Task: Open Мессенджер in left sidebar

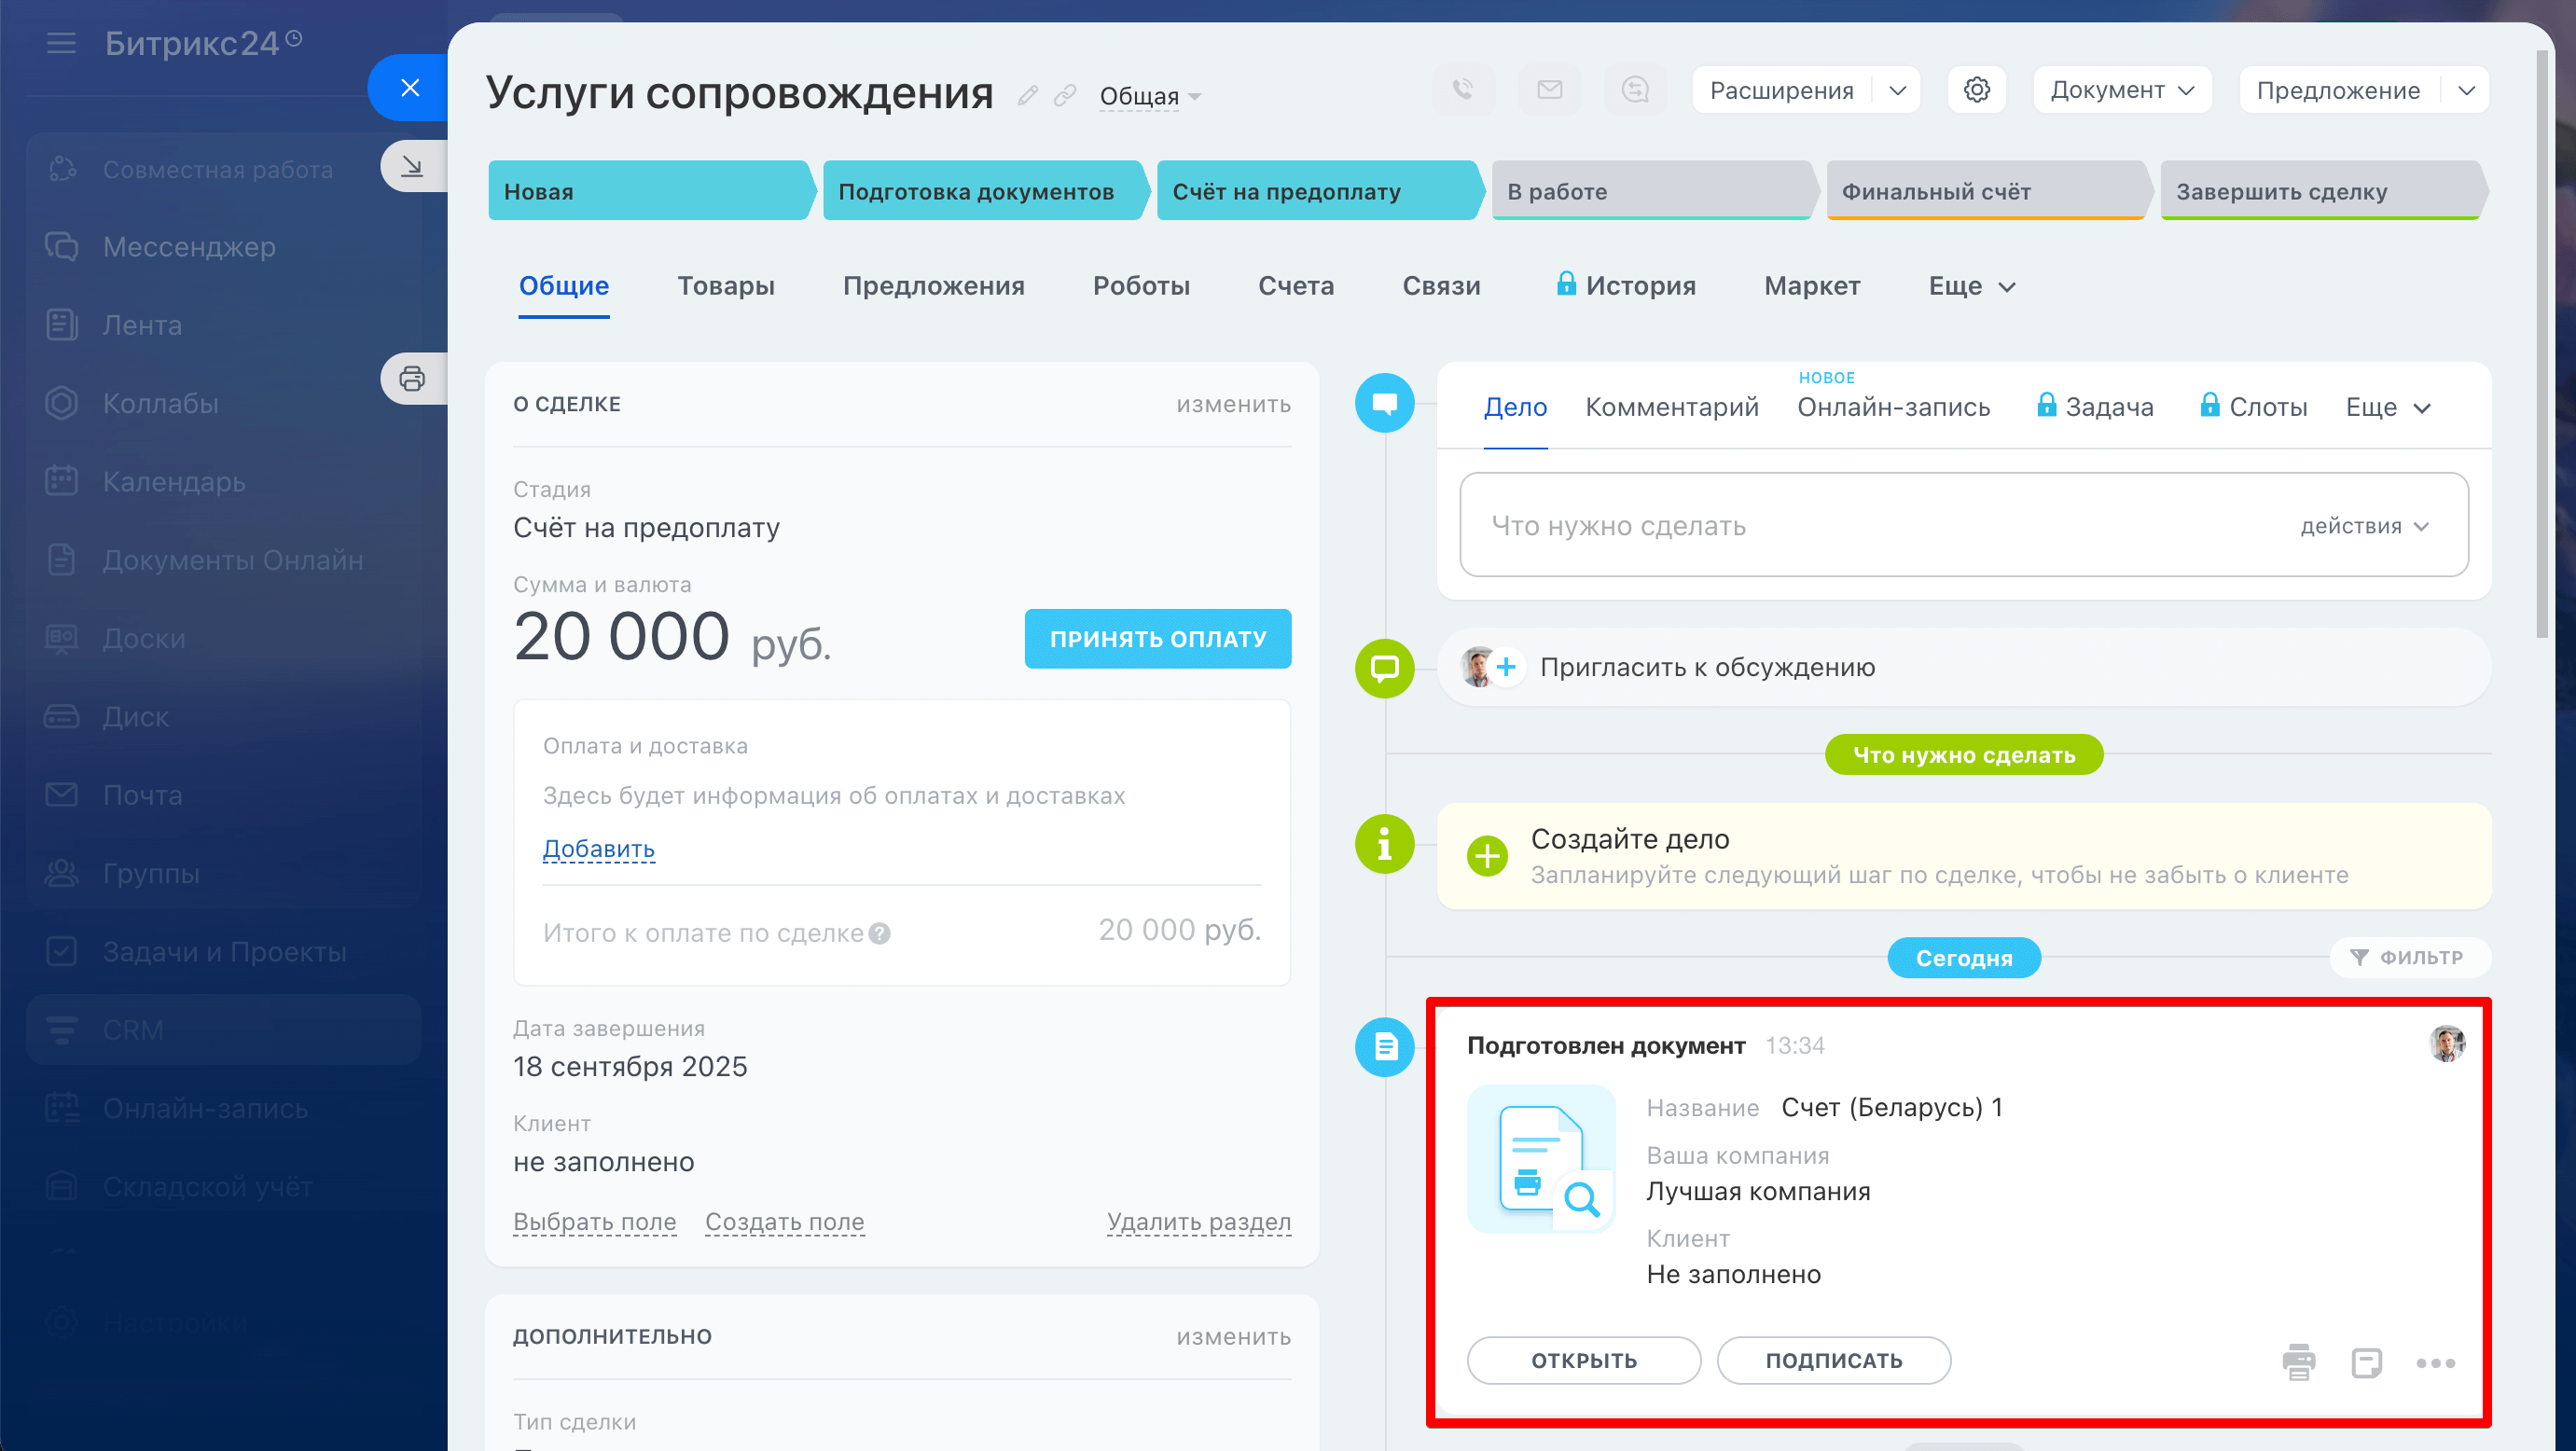Action: pos(189,247)
